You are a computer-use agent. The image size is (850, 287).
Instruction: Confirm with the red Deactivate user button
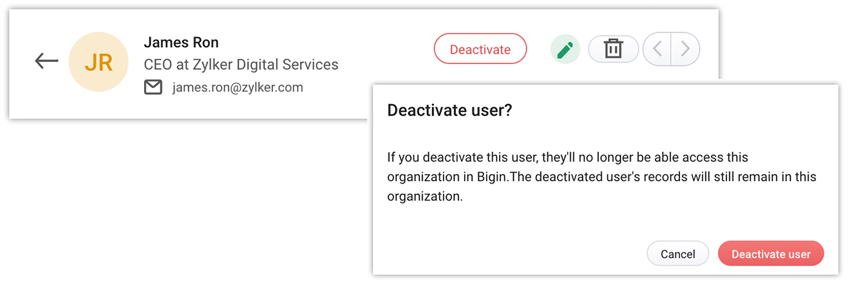(x=770, y=254)
